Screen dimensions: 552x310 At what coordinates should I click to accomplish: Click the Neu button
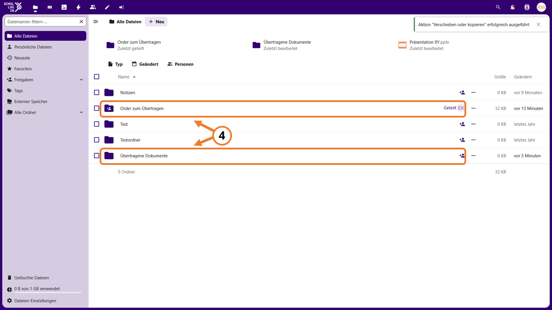(156, 22)
